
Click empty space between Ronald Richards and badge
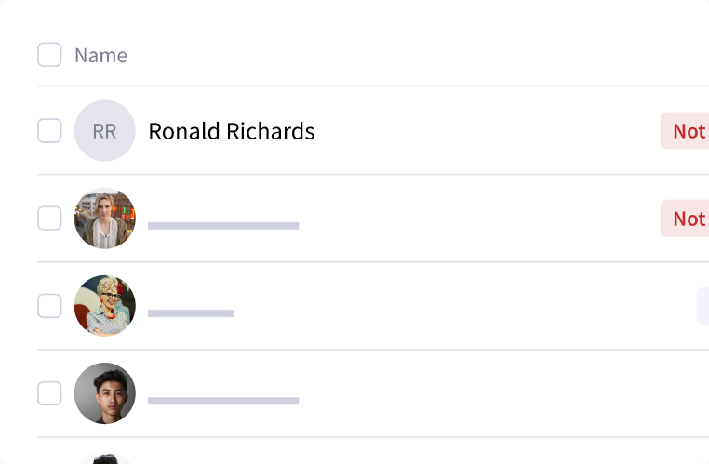(x=484, y=131)
